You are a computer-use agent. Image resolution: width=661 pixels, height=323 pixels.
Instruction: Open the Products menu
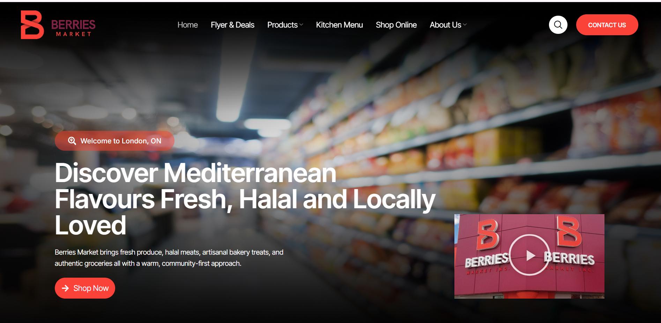(x=282, y=25)
